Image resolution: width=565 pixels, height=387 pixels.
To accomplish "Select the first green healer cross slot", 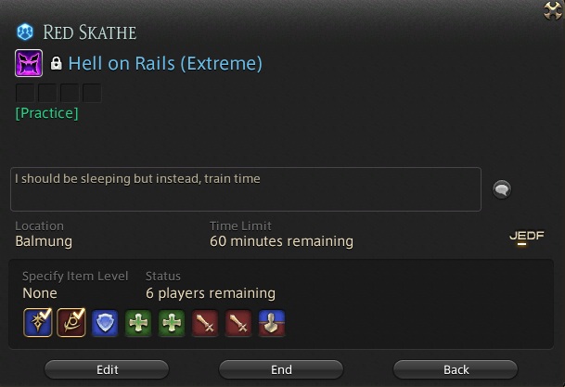I will pyautogui.click(x=138, y=323).
